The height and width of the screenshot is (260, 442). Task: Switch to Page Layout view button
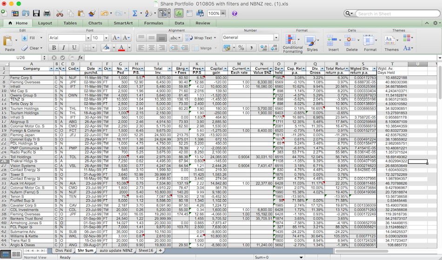16,254
